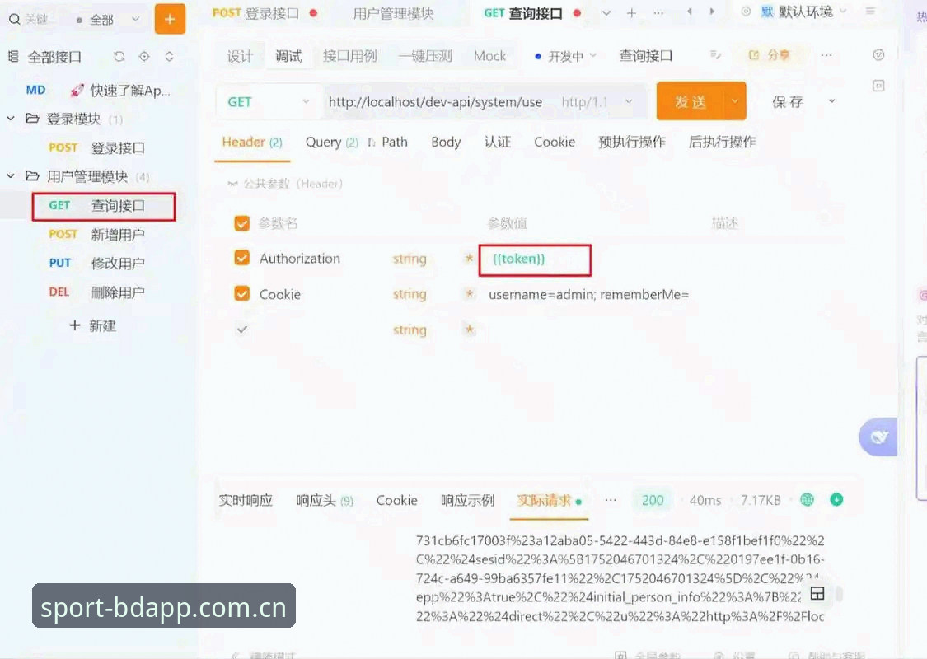Open the 开发中 status dropdown
Screen dimensions: 927x659
coord(565,56)
